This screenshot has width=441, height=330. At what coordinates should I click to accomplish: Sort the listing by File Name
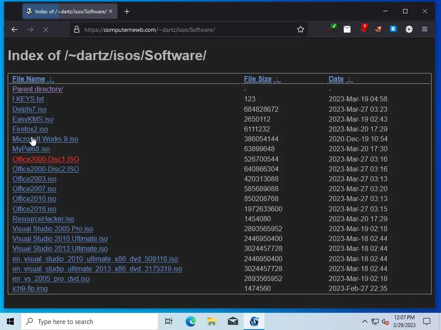[29, 79]
